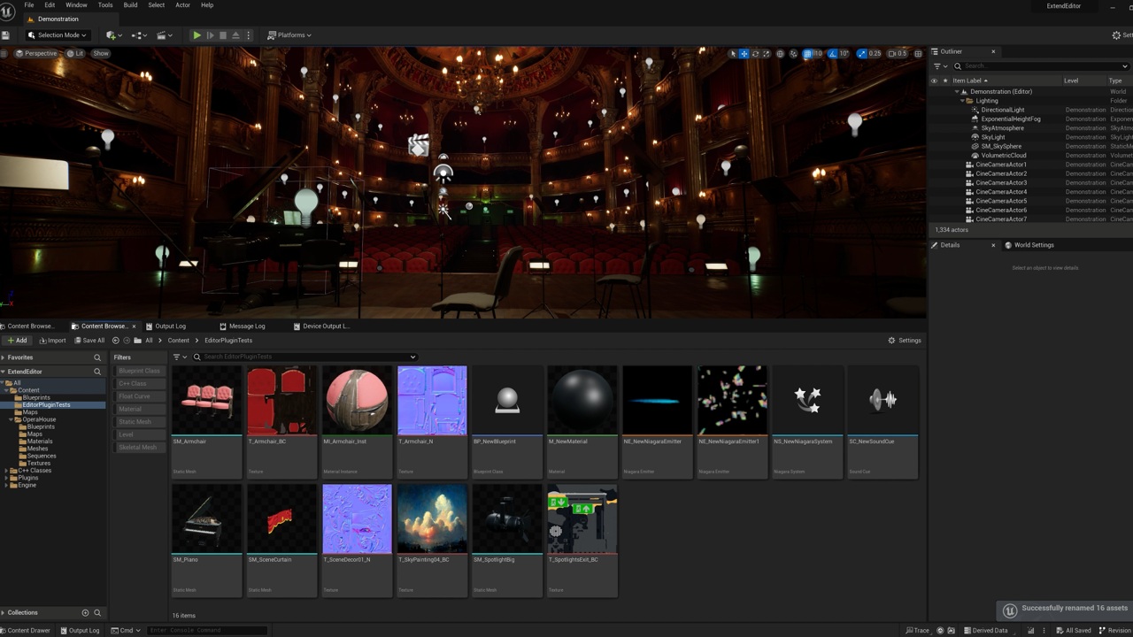Select the T_SkyPainting04_BC asset thumbnail
This screenshot has width=1133, height=637.
click(x=432, y=518)
